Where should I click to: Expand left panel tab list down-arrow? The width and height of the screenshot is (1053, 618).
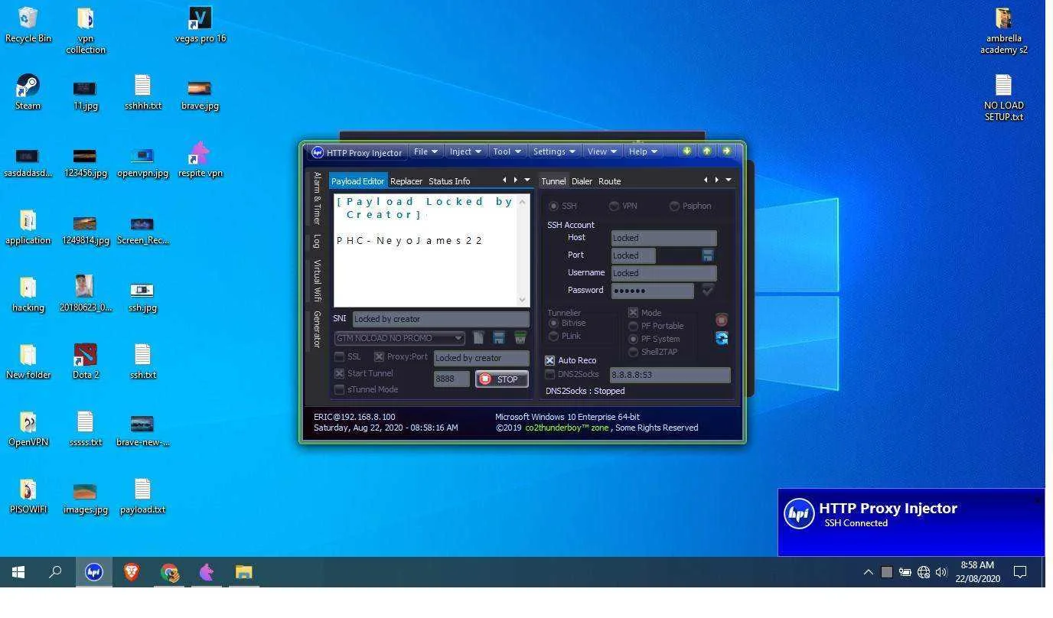pos(526,181)
